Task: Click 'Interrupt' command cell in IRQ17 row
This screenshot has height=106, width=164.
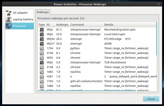Action: pos(76,44)
